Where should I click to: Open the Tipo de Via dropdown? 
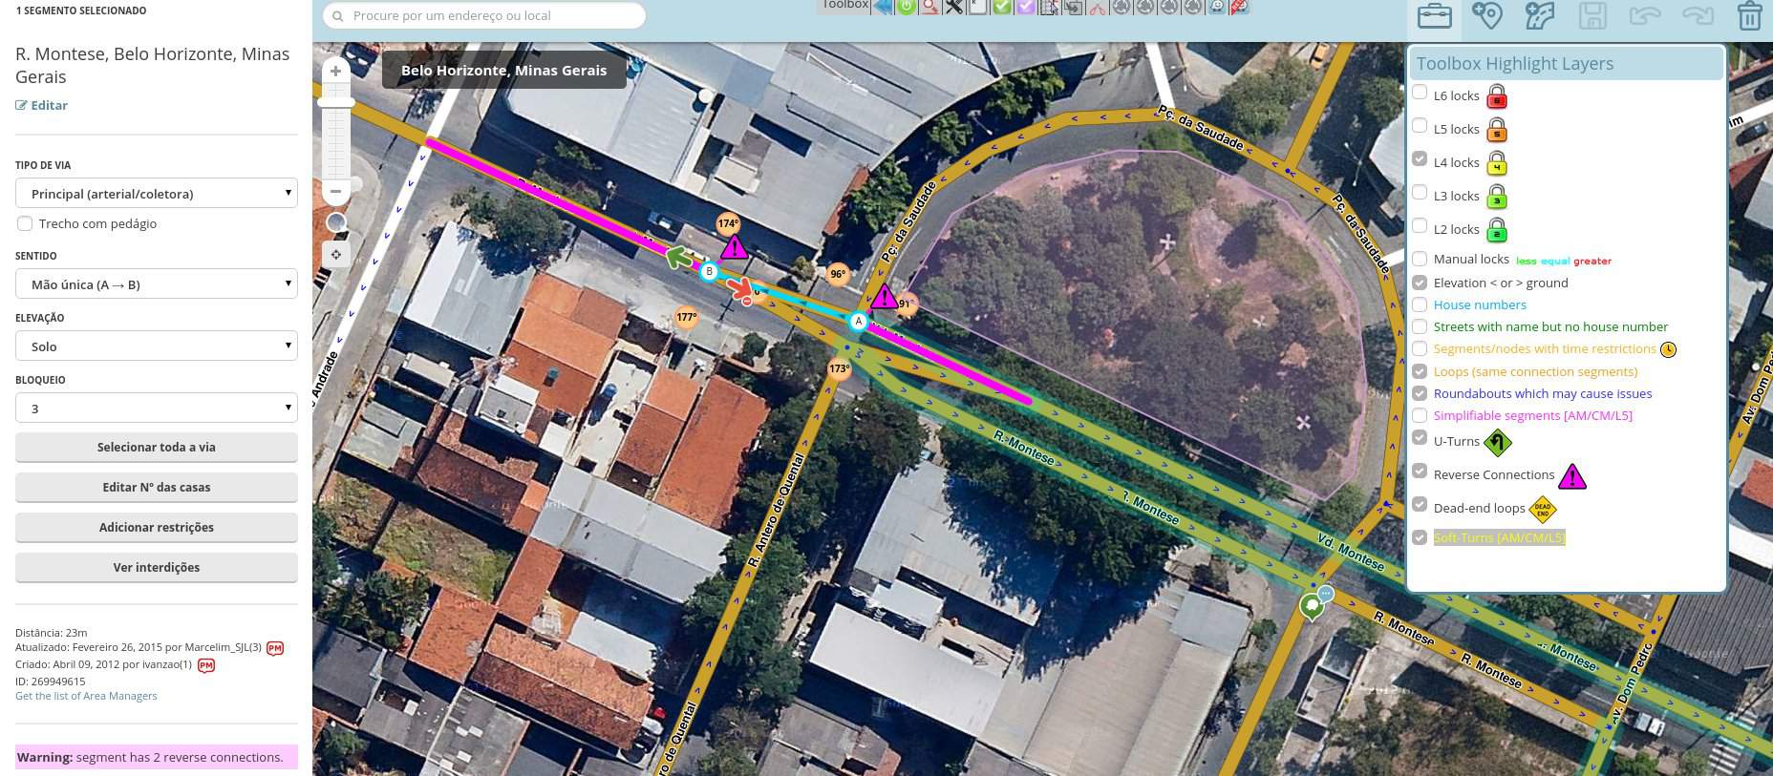157,193
